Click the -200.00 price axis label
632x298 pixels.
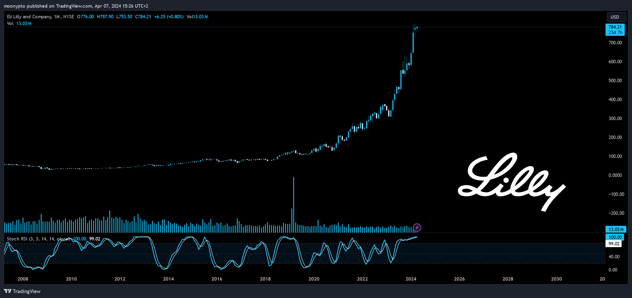pos(616,213)
